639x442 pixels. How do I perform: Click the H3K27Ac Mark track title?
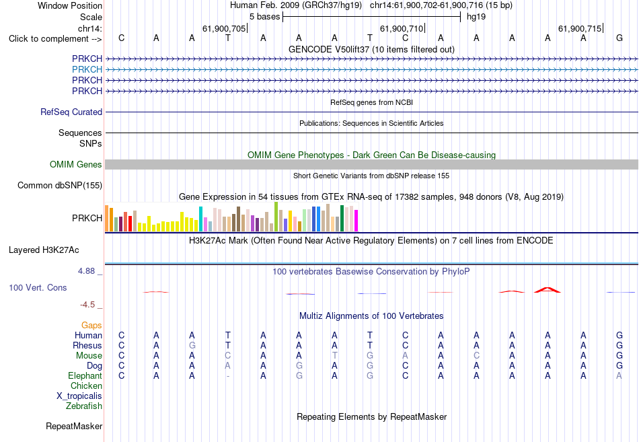click(x=371, y=241)
